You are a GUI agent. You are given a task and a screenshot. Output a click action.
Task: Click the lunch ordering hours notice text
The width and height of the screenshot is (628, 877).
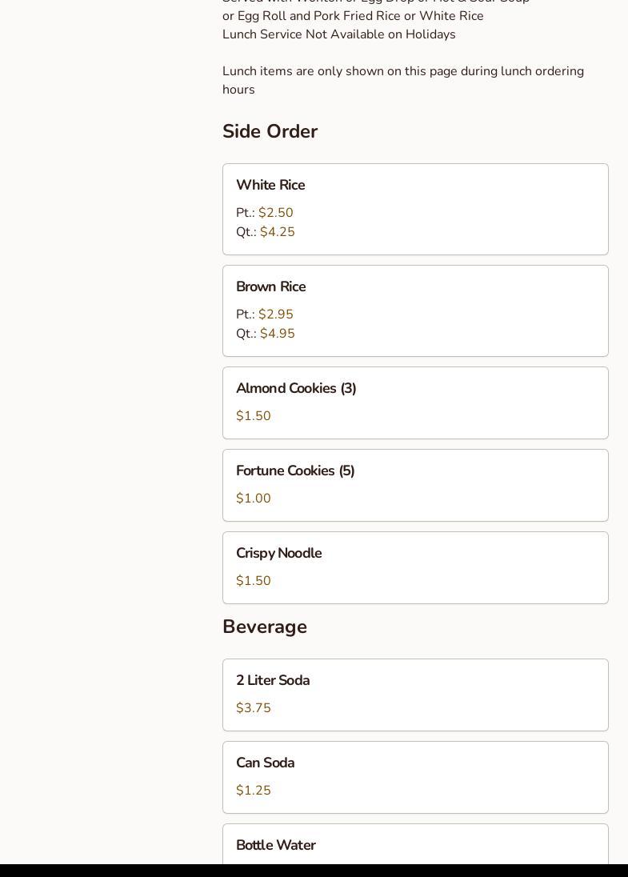pyautogui.click(x=402, y=80)
